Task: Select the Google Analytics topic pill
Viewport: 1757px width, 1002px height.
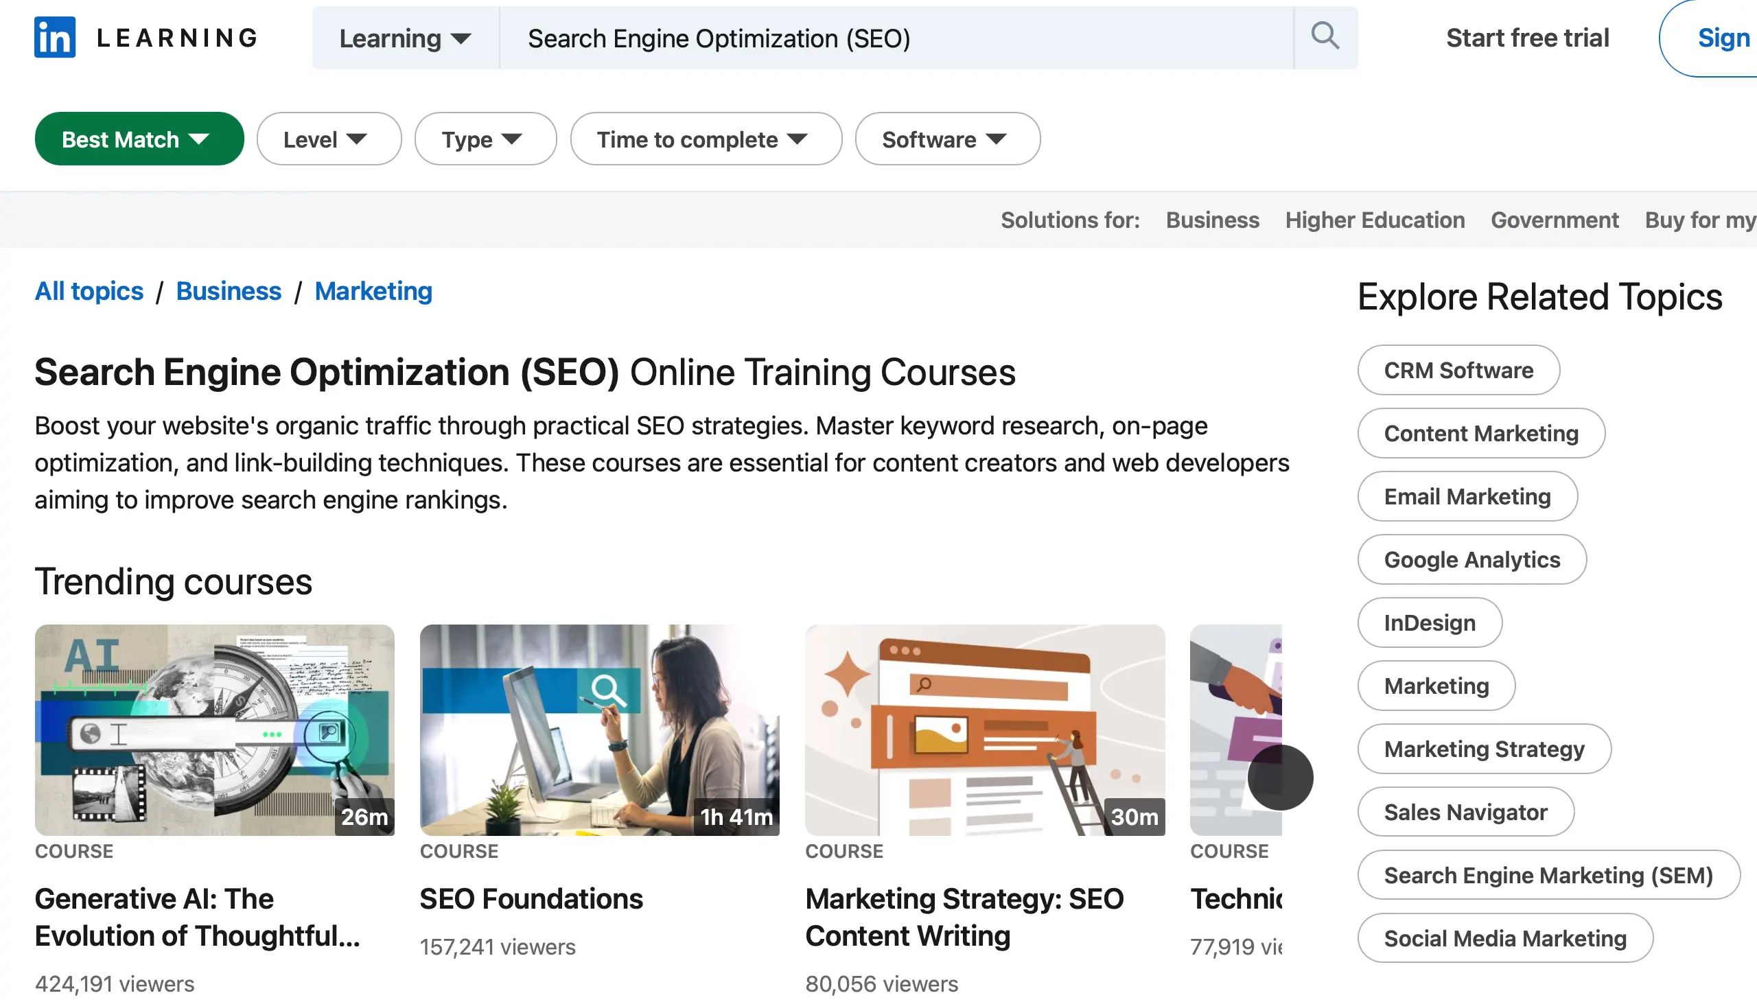Action: coord(1471,559)
